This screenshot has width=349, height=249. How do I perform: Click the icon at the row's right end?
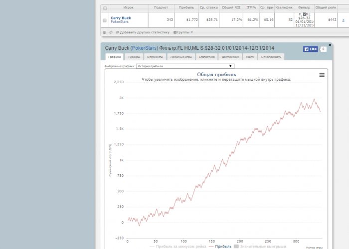point(343,20)
